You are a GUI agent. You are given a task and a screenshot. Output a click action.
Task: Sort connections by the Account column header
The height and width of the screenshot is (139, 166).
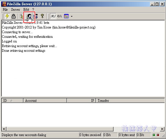pyautogui.click(x=45, y=101)
